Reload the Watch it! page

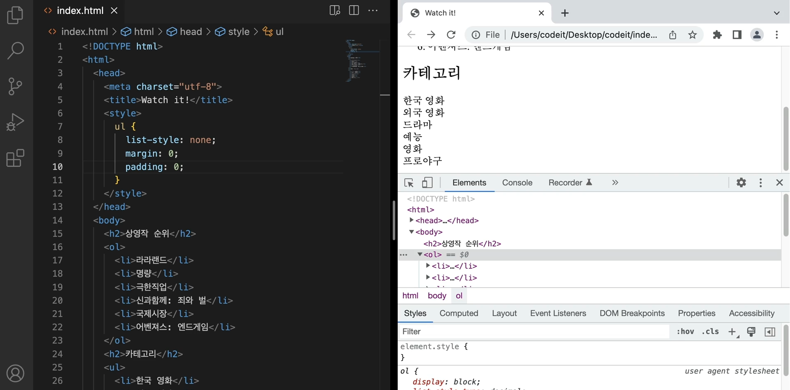coord(451,35)
